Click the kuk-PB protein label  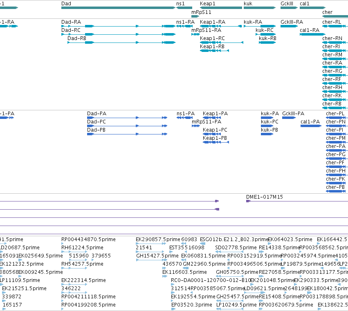click(x=269, y=130)
